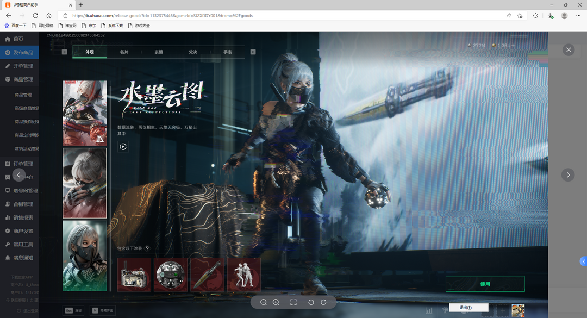This screenshot has width=587, height=318.
Task: Open 首页 in the left sidebar
Action: (x=18, y=39)
